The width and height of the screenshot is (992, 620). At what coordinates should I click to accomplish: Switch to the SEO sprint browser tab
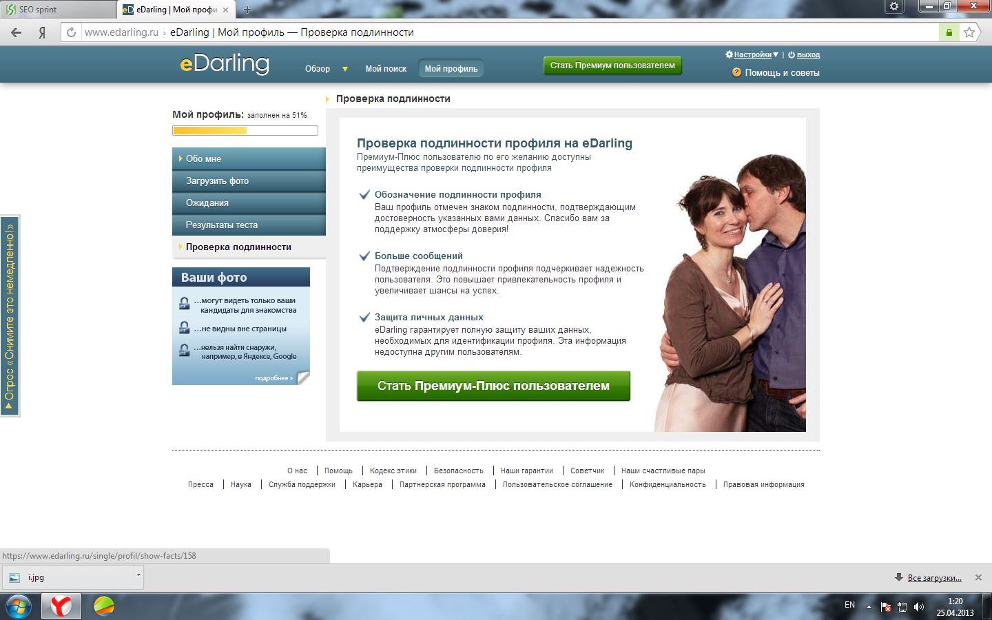click(x=58, y=10)
